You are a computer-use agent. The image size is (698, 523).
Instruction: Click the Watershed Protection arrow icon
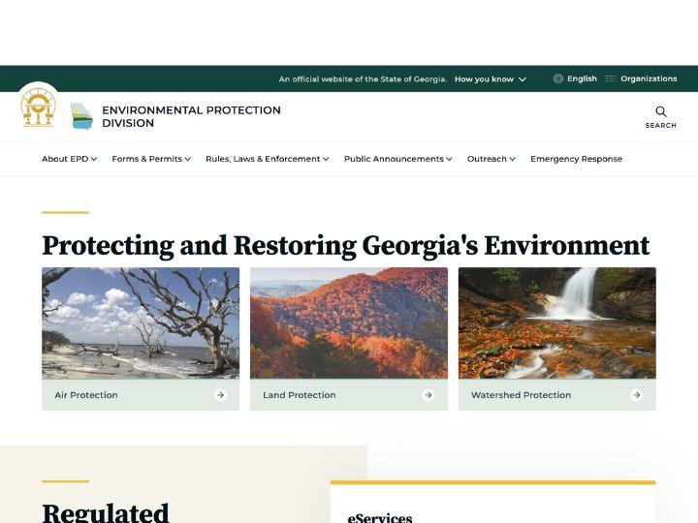637,395
